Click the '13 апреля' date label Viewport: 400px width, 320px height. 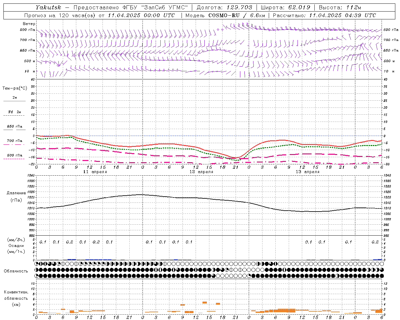click(x=307, y=172)
